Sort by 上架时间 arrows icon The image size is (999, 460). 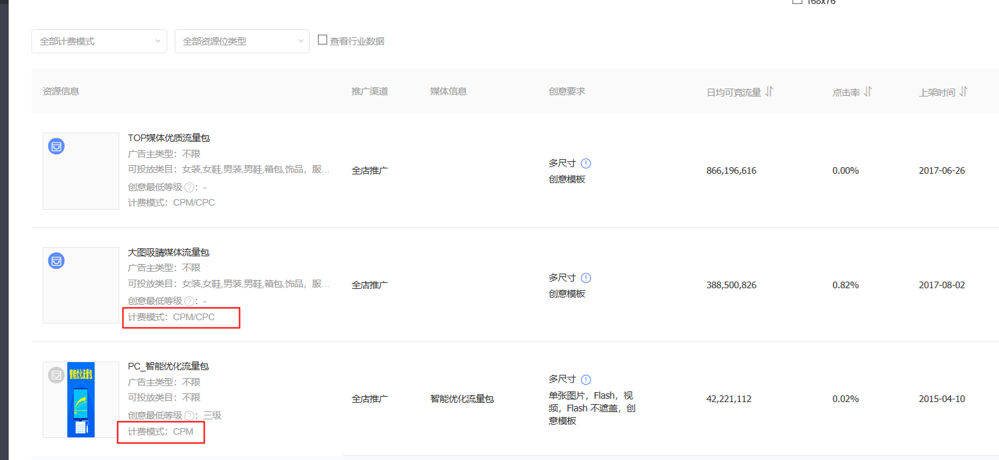click(x=964, y=92)
